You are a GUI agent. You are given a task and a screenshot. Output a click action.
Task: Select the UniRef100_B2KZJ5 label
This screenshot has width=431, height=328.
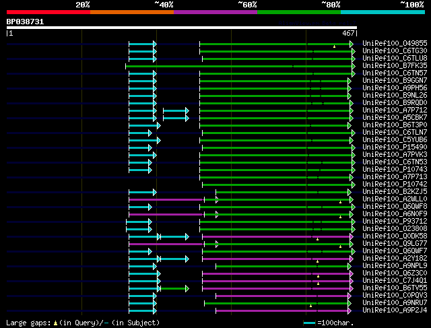pyautogui.click(x=395, y=192)
